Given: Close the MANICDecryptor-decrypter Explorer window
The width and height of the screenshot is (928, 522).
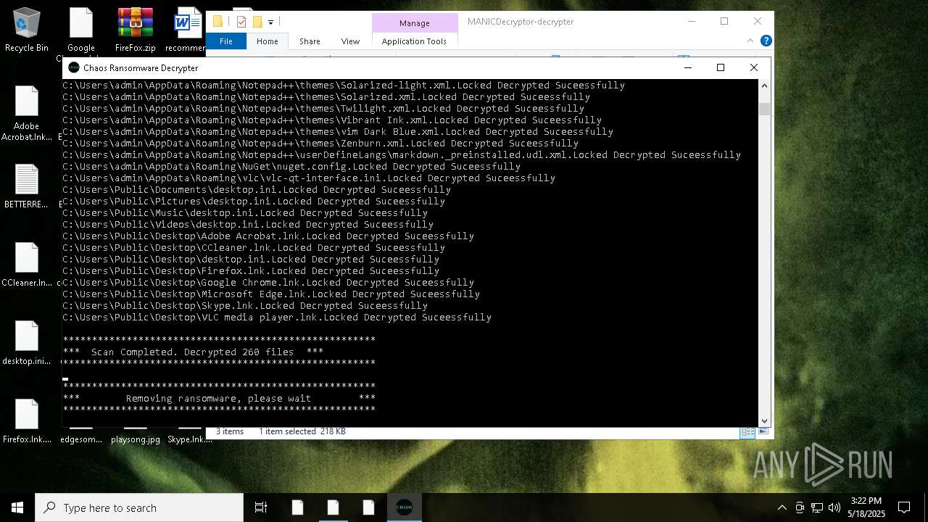Looking at the screenshot, I should click(757, 22).
